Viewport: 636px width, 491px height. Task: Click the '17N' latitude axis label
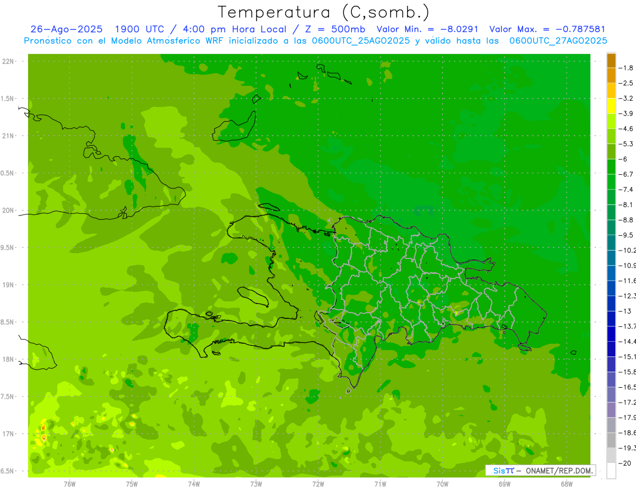click(x=9, y=434)
